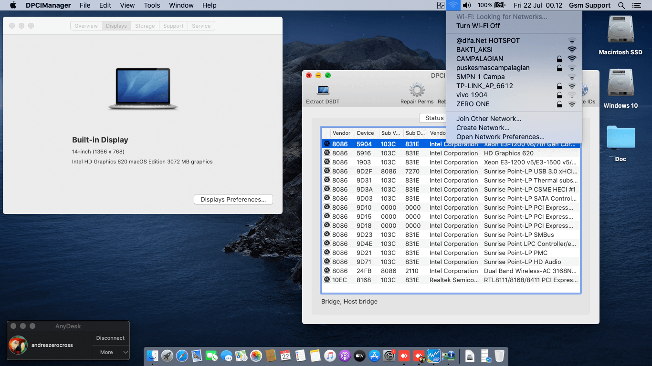
Task: Open App Store from the dock
Action: pyautogui.click(x=374, y=356)
